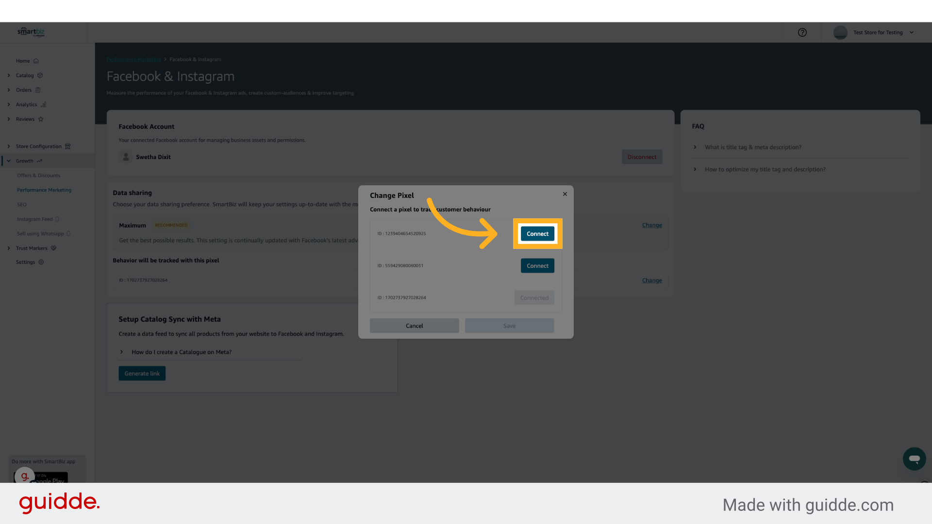Connect pixel ID 559429080080031
The width and height of the screenshot is (932, 524).
537,266
